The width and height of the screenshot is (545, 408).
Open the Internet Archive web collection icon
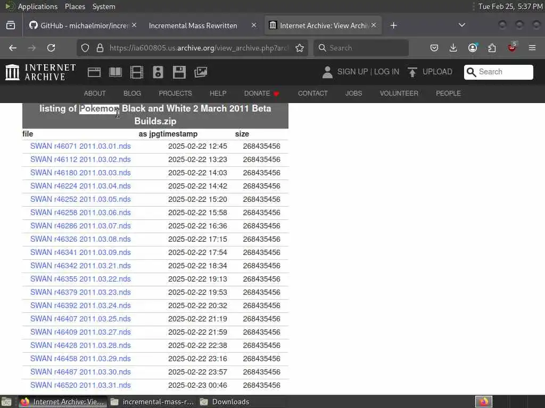[94, 72]
